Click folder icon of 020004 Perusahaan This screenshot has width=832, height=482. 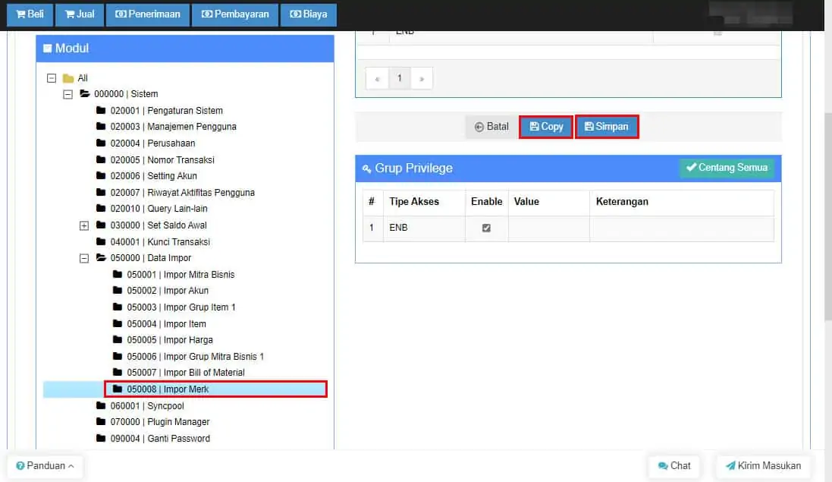tap(101, 143)
